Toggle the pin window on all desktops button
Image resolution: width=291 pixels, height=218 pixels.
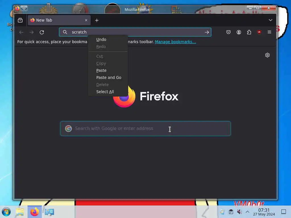24,8
